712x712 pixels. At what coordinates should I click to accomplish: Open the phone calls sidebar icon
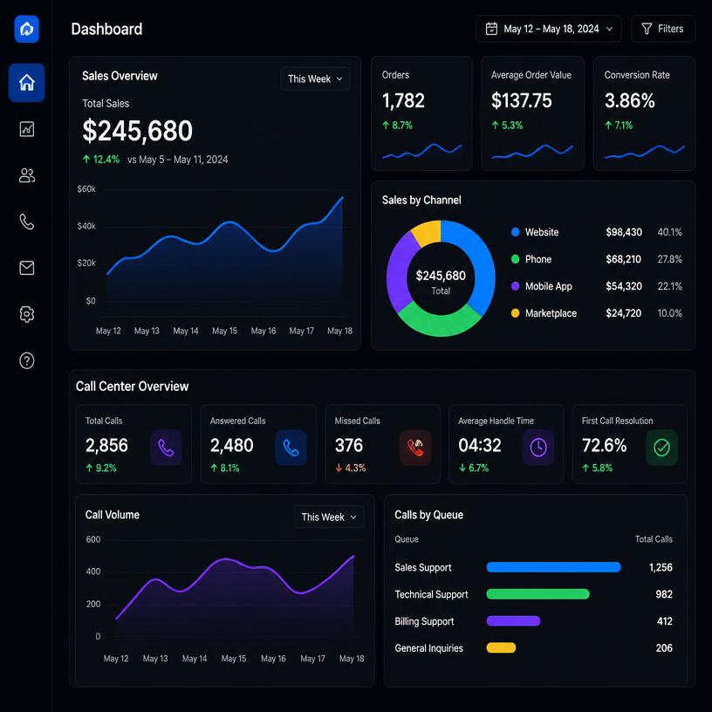tap(27, 222)
